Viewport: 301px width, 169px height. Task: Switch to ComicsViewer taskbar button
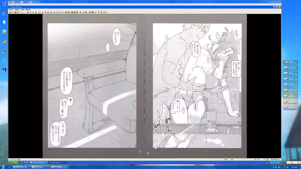[x=55, y=162]
